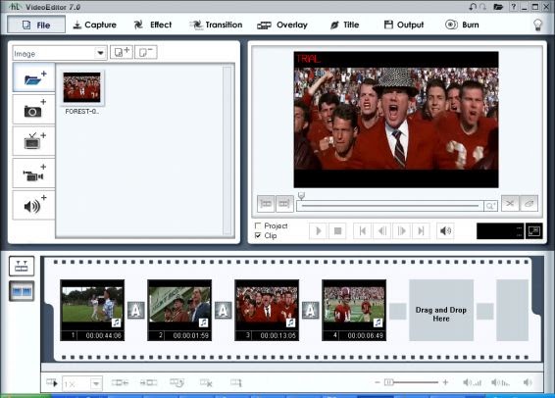555x398 pixels.
Task: Click the Stop button
Action: [x=337, y=231]
